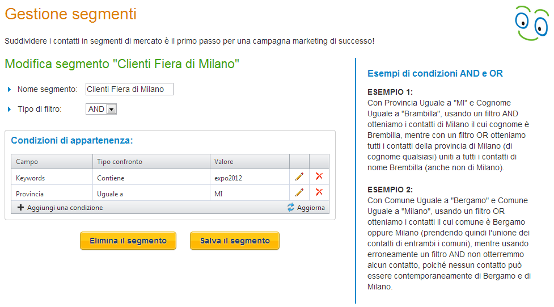Click the Aggiungi una condizione link
This screenshot has height=307, width=554.
coord(65,208)
